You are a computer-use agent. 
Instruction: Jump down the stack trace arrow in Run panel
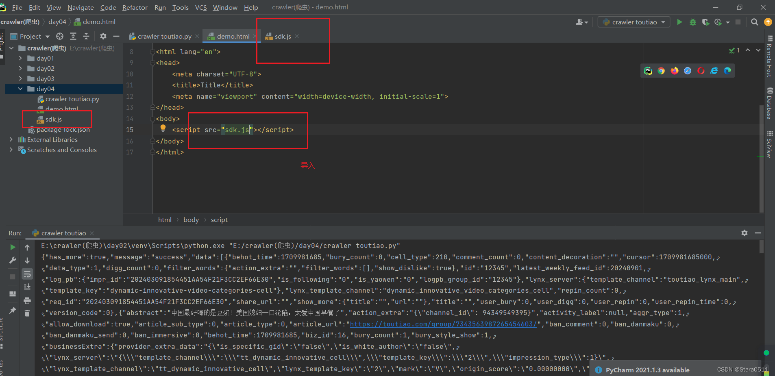pyautogui.click(x=27, y=260)
